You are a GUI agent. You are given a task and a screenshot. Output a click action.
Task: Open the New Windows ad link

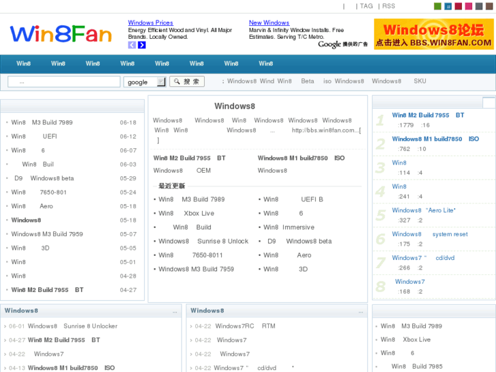click(x=269, y=23)
